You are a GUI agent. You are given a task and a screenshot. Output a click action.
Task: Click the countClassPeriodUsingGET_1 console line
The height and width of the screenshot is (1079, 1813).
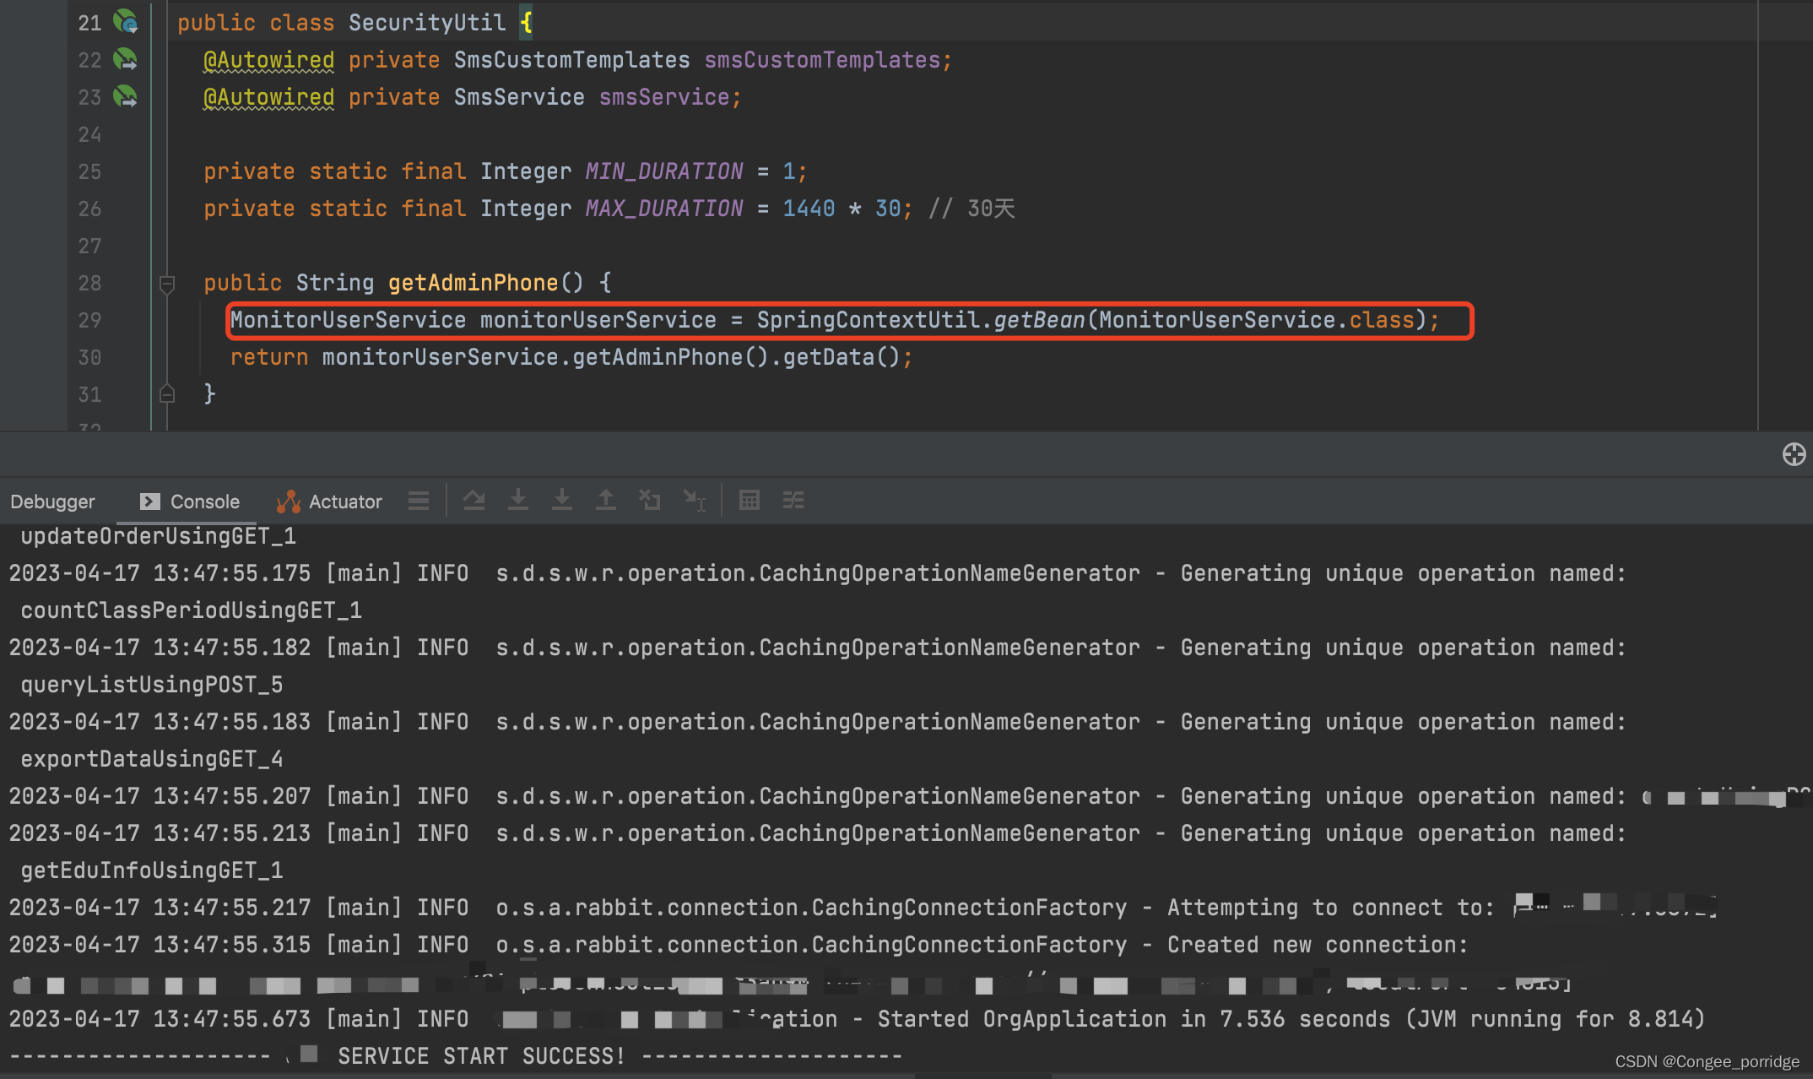(x=191, y=610)
